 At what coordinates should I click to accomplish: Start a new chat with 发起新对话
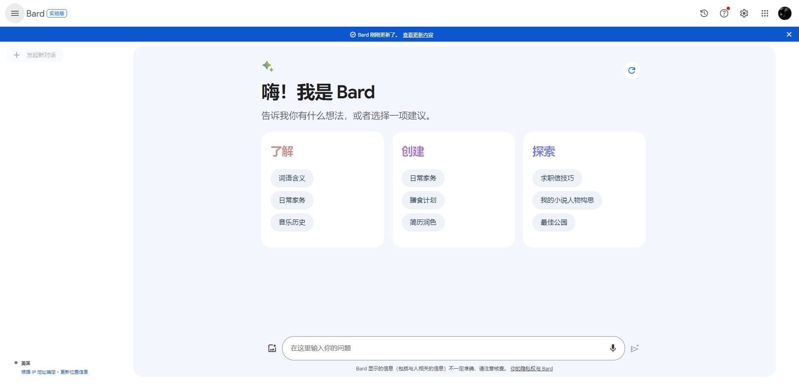(35, 55)
